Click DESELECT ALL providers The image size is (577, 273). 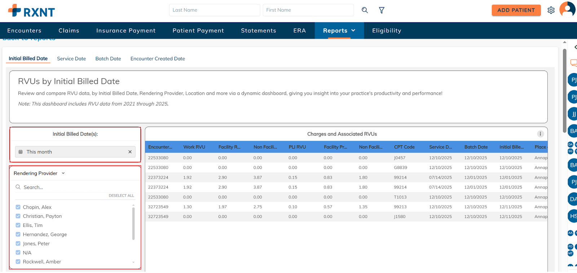click(x=121, y=196)
